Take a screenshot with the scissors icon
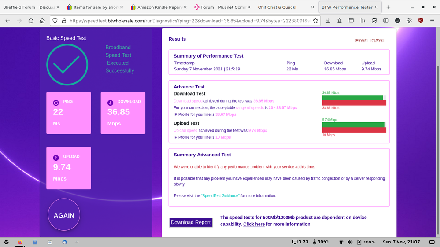Viewport: 440px width, 247px height. coord(374,20)
